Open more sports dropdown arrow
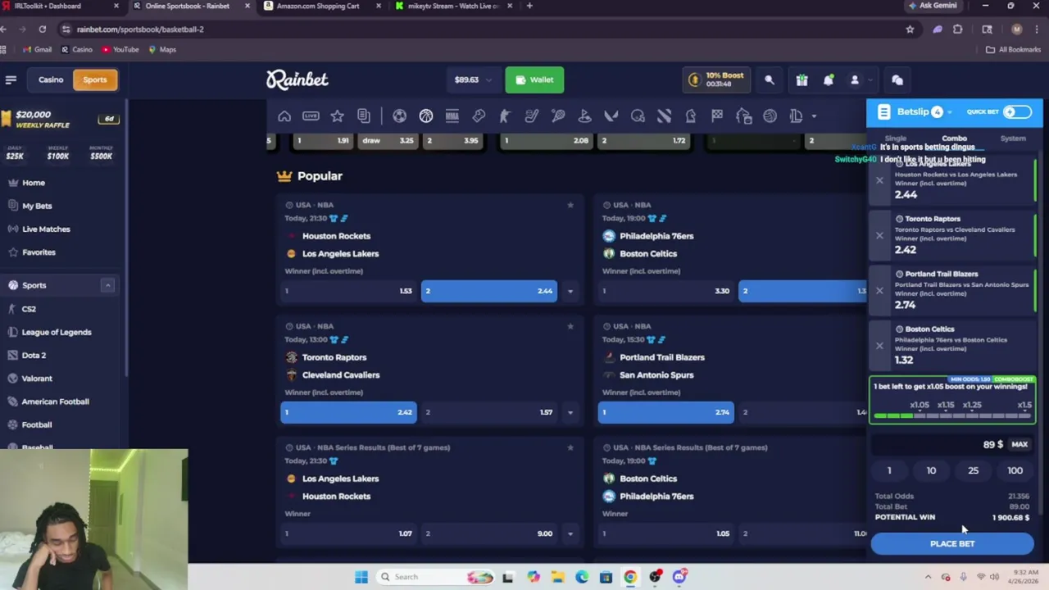Viewport: 1049px width, 590px height. click(x=814, y=116)
